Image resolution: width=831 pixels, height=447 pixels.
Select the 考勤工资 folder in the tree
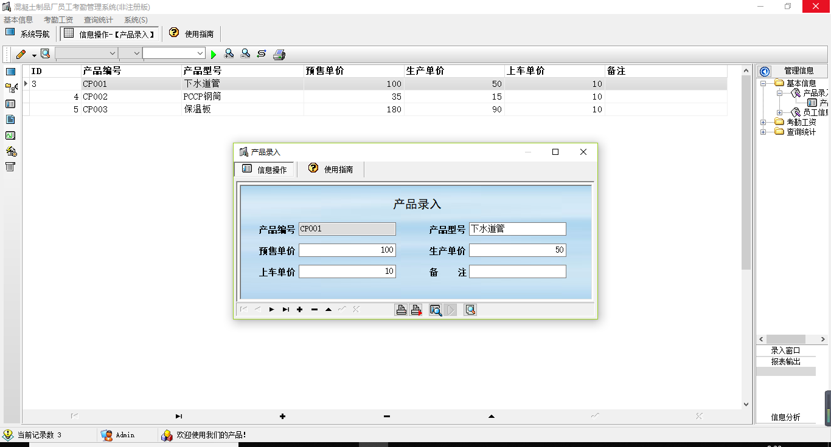pos(801,122)
